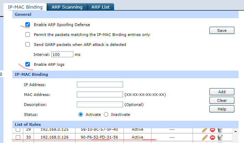
Task: Click the rules list scroll up arrow
Action: 235,131
